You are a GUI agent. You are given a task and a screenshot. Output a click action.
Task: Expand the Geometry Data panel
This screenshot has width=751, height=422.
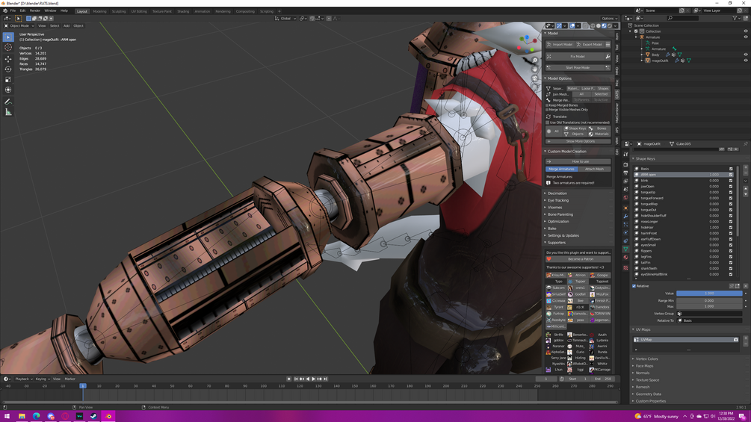pyautogui.click(x=646, y=394)
